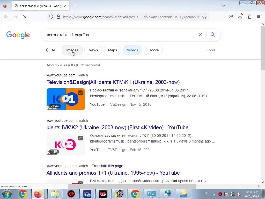Click the muted volume tray icon
This screenshot has height=199, width=265.
(239, 194)
